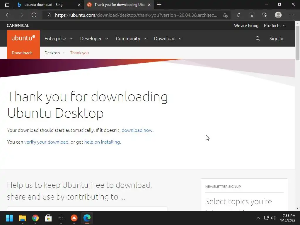Click the page vertical scrollbar thumb

pos(297,43)
